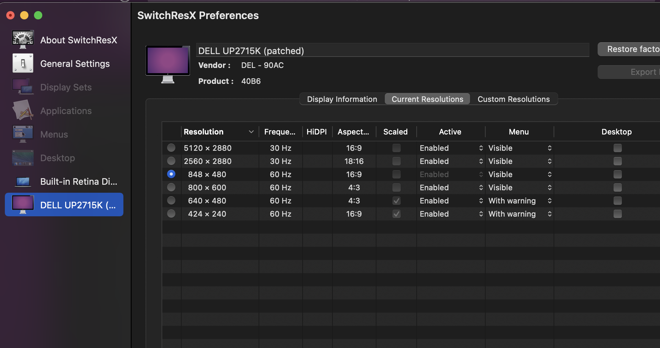Sort by the Scaled column header
Screen dimensions: 660x348
(396, 132)
